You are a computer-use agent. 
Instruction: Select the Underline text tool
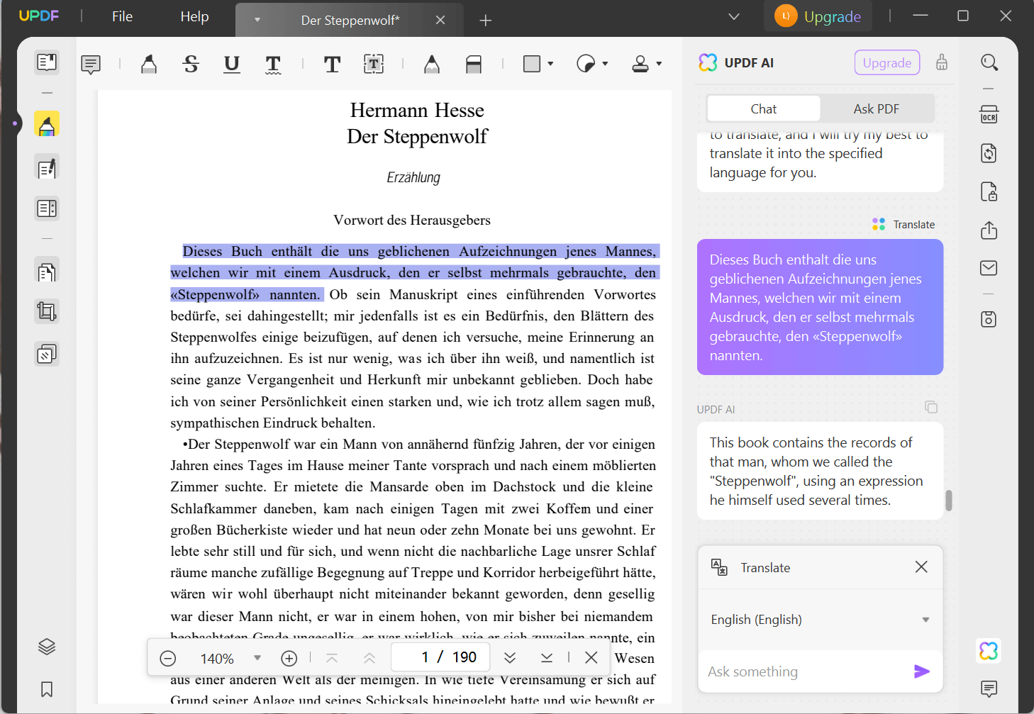pyautogui.click(x=231, y=64)
